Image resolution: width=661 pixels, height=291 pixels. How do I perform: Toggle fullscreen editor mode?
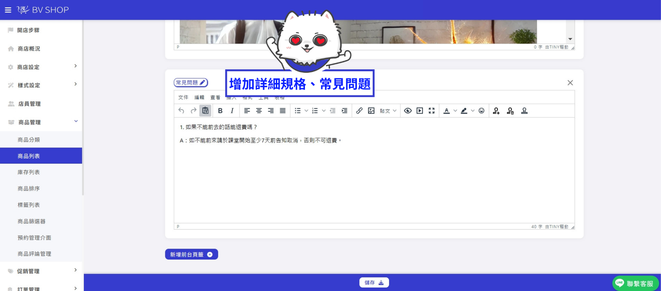click(x=432, y=111)
